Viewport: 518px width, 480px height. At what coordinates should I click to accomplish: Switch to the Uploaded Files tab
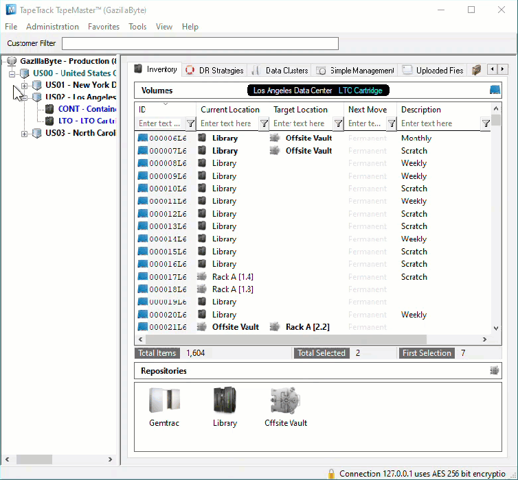433,70
